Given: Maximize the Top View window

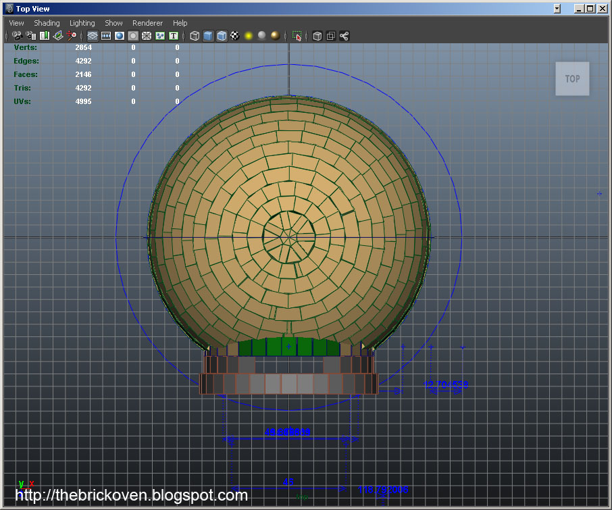Looking at the screenshot, I should tap(590, 9).
